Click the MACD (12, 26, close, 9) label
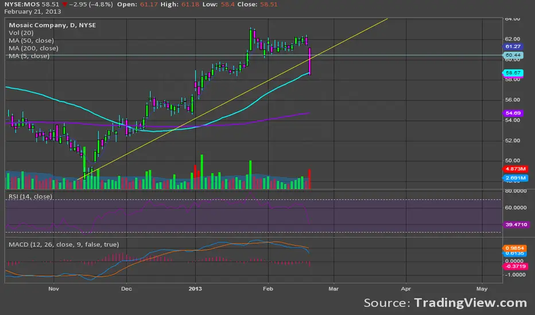Image resolution: width=535 pixels, height=315 pixels. (64, 245)
